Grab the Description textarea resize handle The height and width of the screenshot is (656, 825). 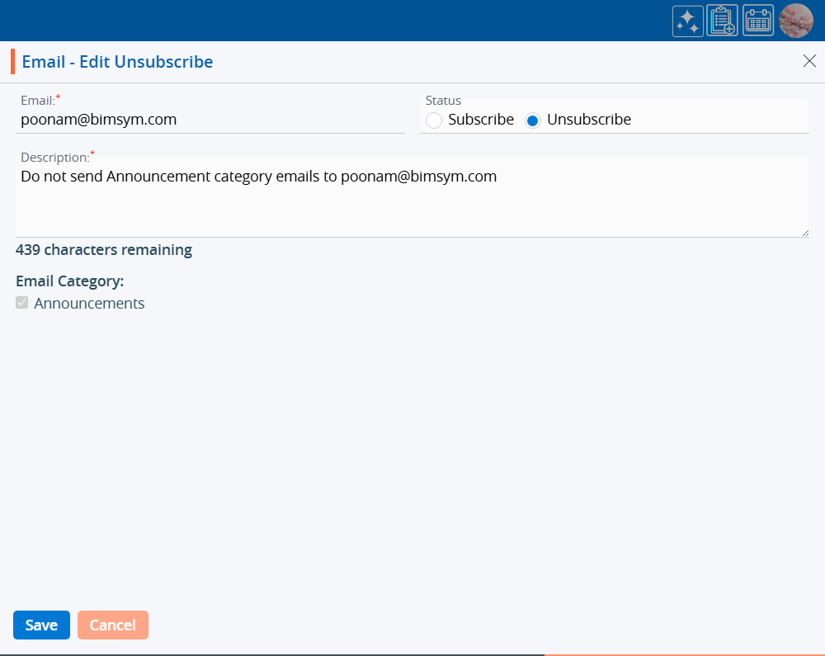[x=804, y=233]
